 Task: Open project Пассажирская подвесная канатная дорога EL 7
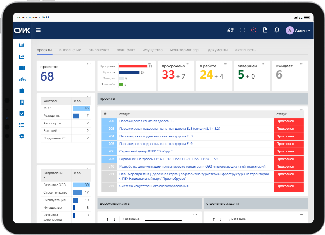point(156,136)
